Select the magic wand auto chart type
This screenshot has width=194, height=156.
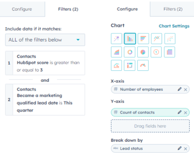(116, 39)
